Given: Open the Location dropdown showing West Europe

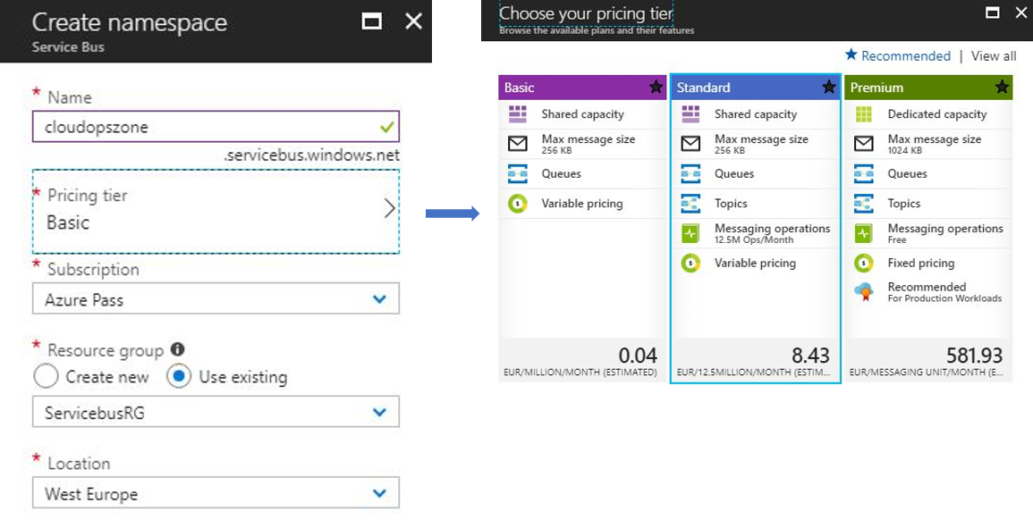Looking at the screenshot, I should pyautogui.click(x=216, y=493).
